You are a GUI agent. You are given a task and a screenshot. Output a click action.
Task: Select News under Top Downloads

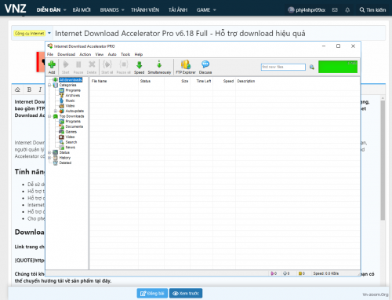click(x=71, y=148)
